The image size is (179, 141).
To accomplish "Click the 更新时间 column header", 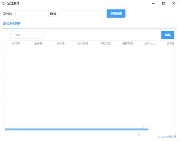I will 128,44.
